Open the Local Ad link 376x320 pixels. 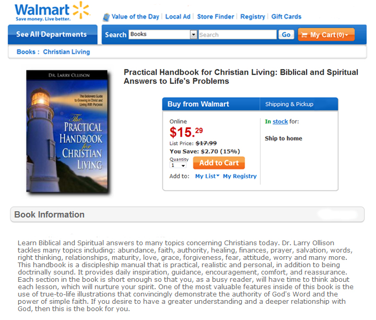(178, 17)
